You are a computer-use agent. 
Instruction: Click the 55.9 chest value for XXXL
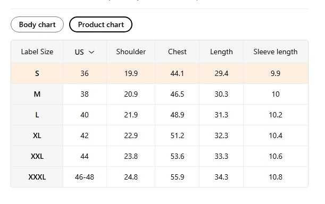(177, 177)
